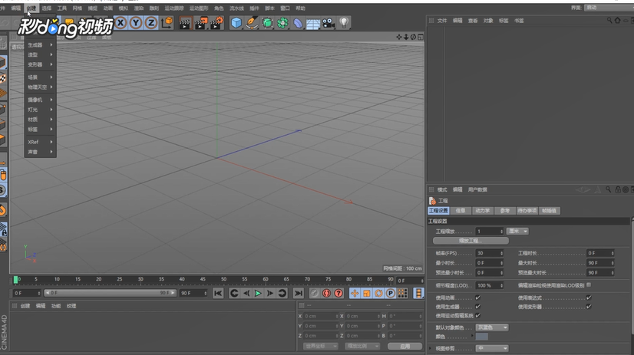The image size is (634, 355).
Task: Toggle rotation keyframe orange circle icon
Action: 378,293
